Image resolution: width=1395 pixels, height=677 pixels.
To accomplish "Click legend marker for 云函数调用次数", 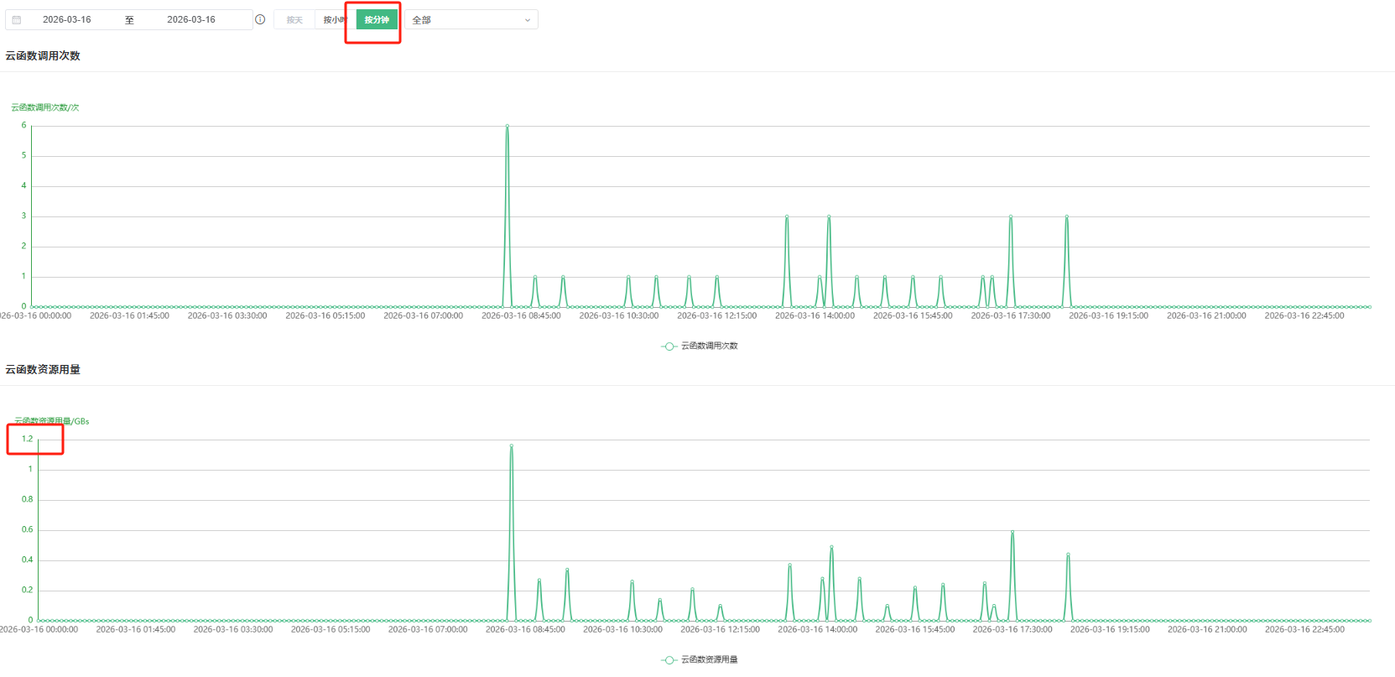I will [x=669, y=346].
